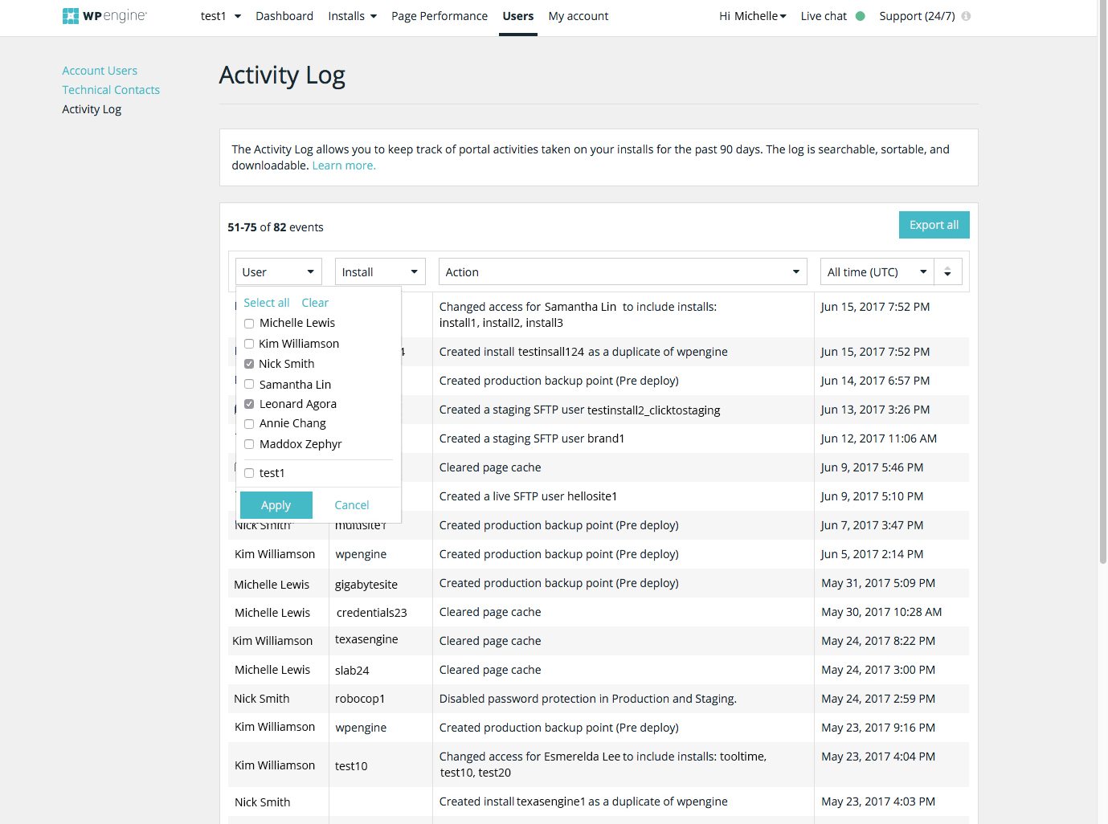Viewport: 1108px width, 824px height.
Task: Open the Action filter dropdown
Action: [x=623, y=272]
